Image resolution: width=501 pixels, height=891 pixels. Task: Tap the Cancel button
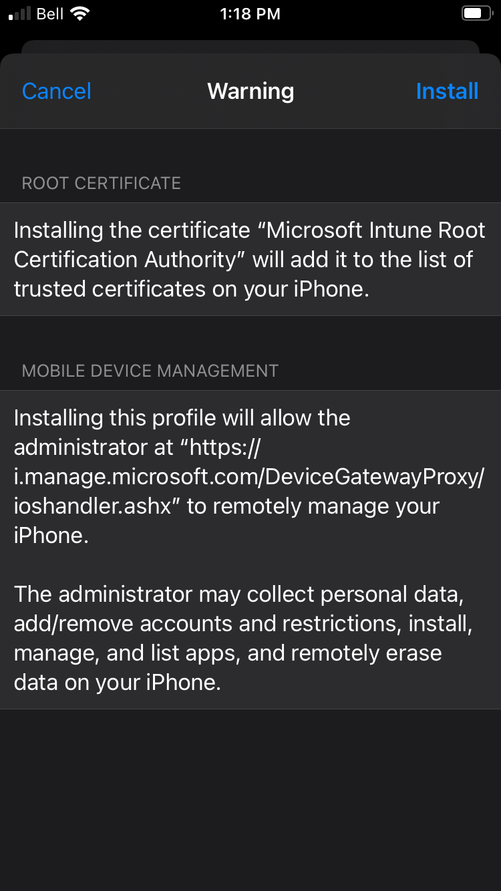coord(56,92)
